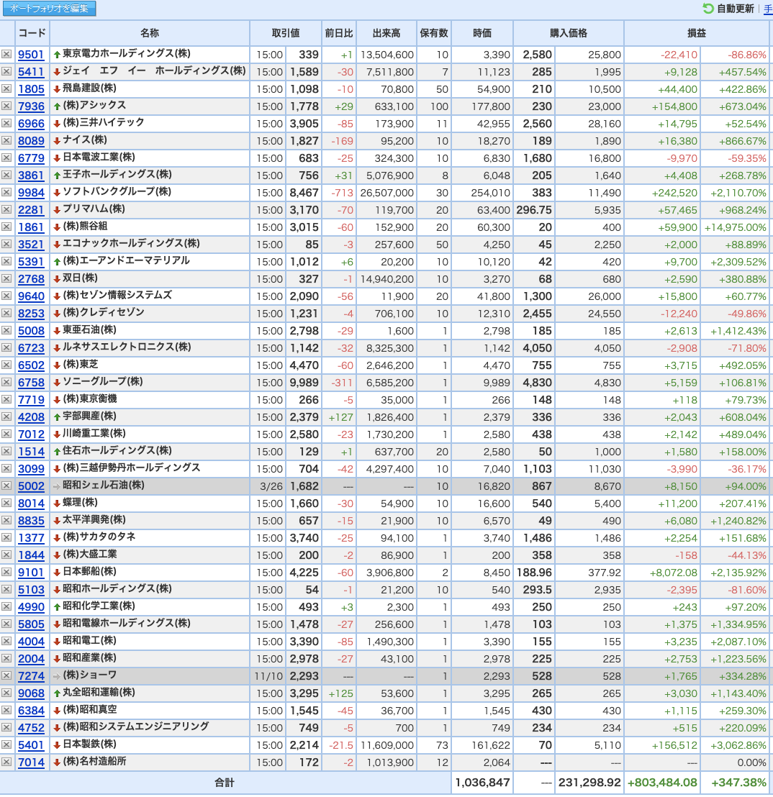Image resolution: width=773 pixels, height=797 pixels.
Task: Click the コード column header
Action: [x=32, y=33]
